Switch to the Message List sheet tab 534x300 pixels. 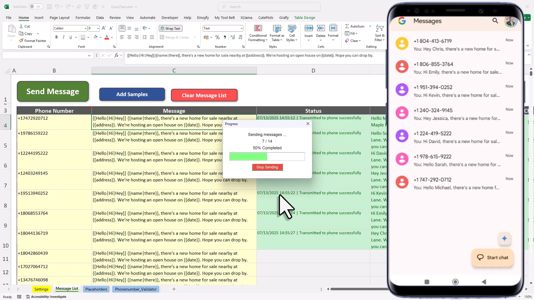(x=66, y=289)
